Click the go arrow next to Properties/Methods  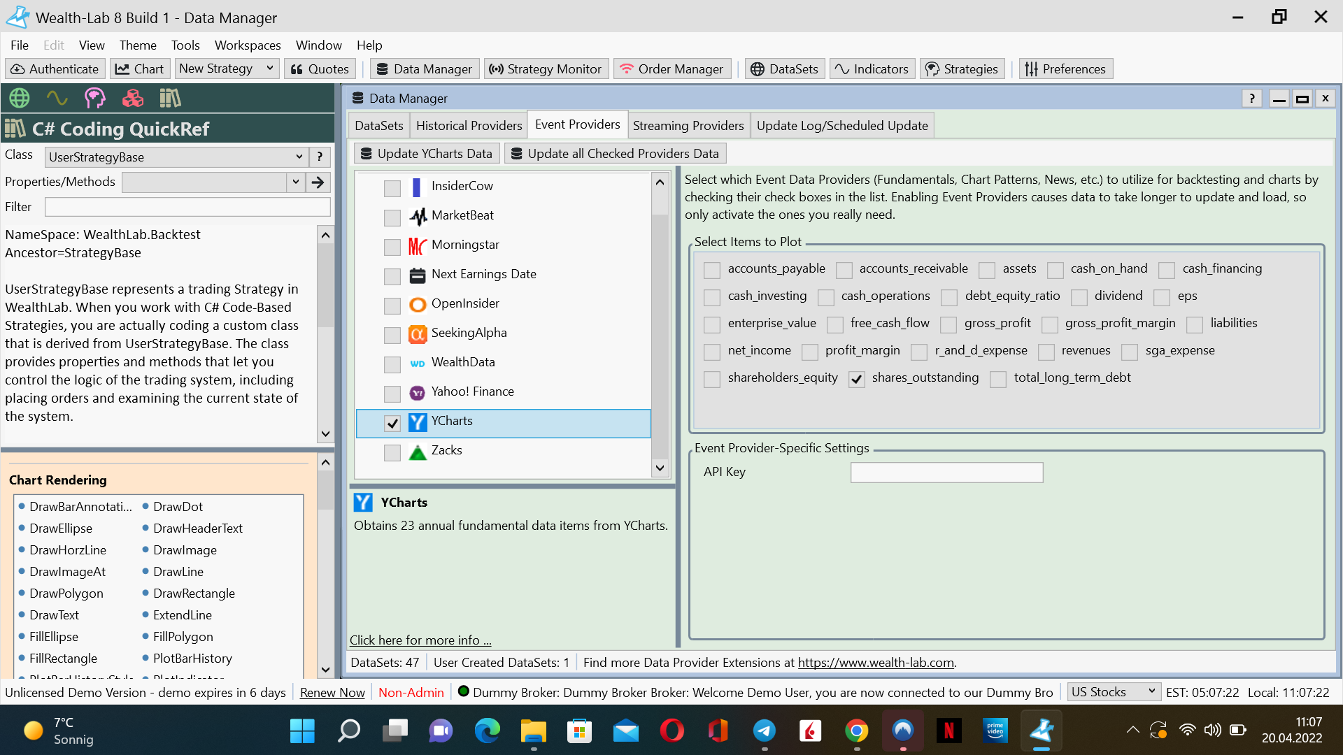(318, 182)
